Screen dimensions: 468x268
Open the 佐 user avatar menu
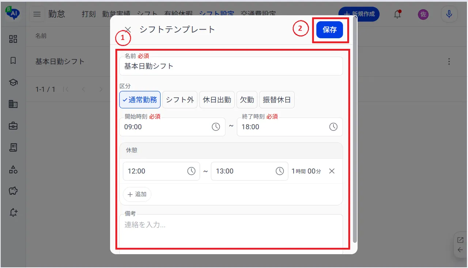coord(423,14)
